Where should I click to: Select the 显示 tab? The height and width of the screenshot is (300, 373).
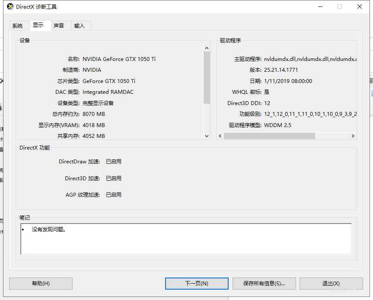point(39,25)
